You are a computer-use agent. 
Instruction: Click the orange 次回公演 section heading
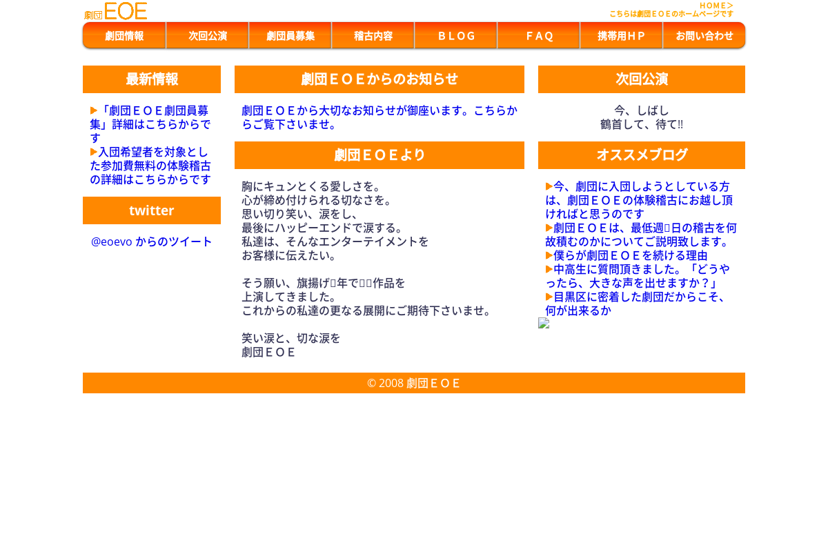642,79
